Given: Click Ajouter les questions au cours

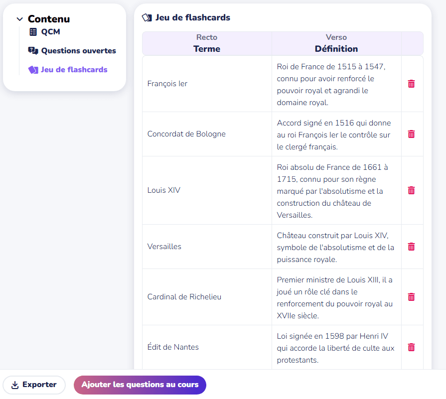Looking at the screenshot, I should (140, 385).
